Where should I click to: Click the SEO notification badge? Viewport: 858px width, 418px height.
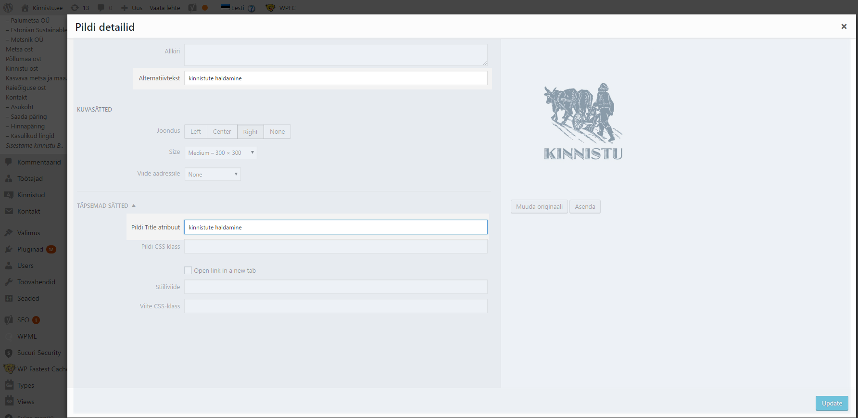coord(36,320)
